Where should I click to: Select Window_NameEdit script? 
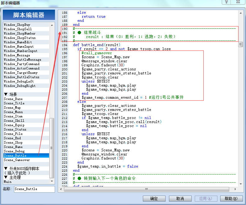click(26, 42)
